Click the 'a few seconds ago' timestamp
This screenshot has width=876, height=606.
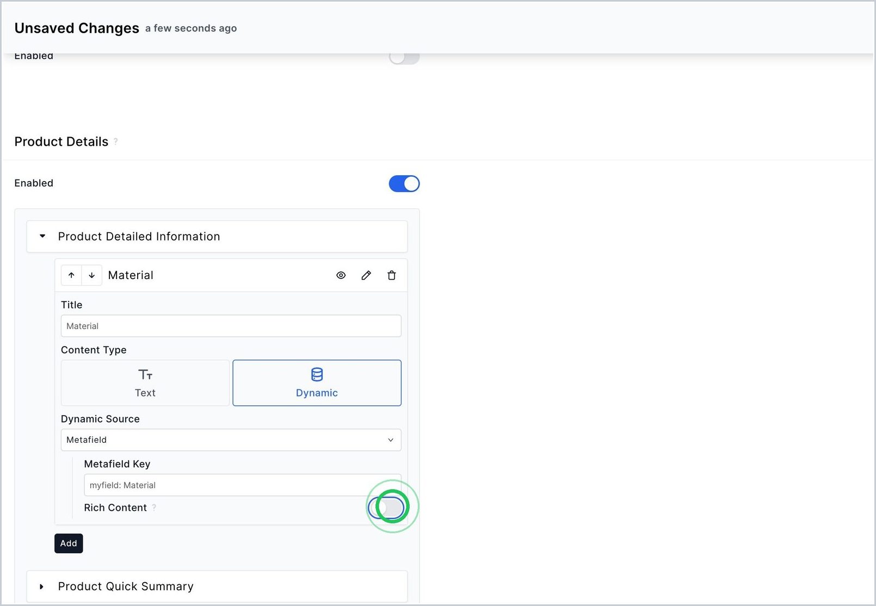(191, 28)
